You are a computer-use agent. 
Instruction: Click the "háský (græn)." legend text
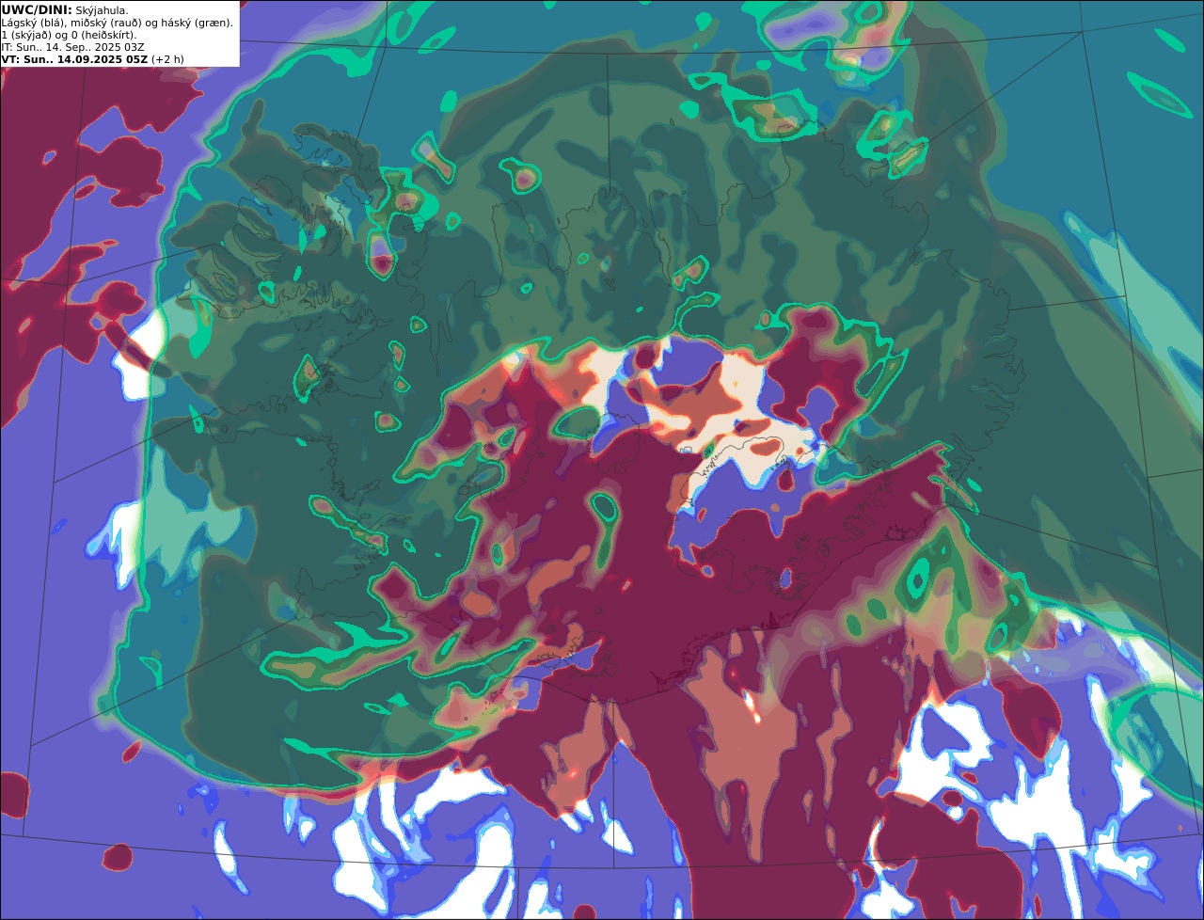(x=198, y=24)
